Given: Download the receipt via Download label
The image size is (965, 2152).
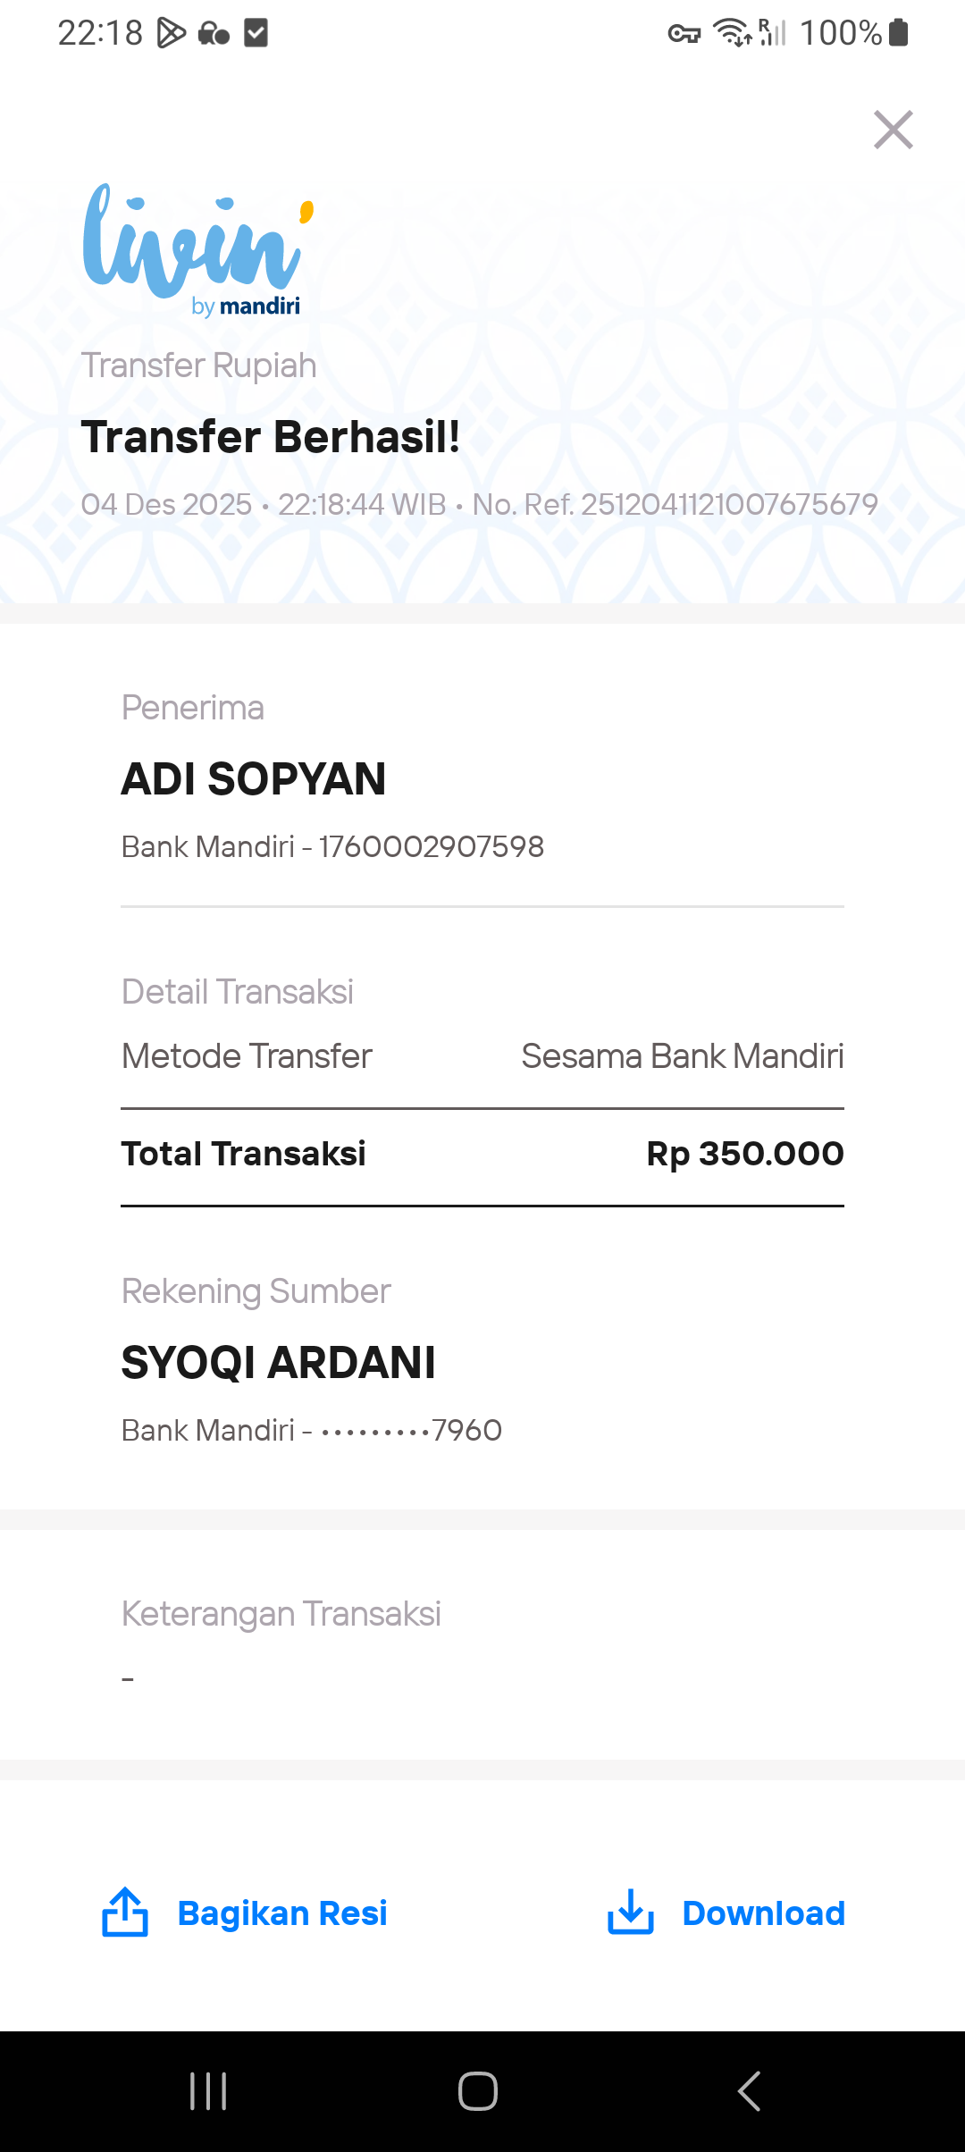Looking at the screenshot, I should [764, 1913].
